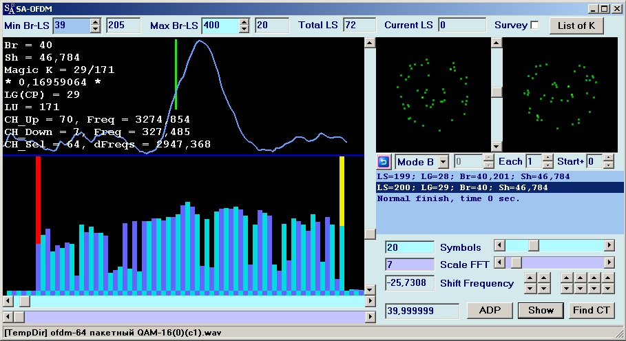Click the ADP button
The width and height of the screenshot is (626, 341).
(489, 310)
